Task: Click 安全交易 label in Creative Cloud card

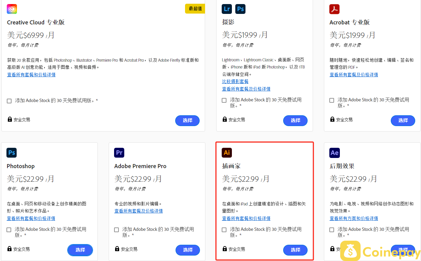Action: point(22,120)
